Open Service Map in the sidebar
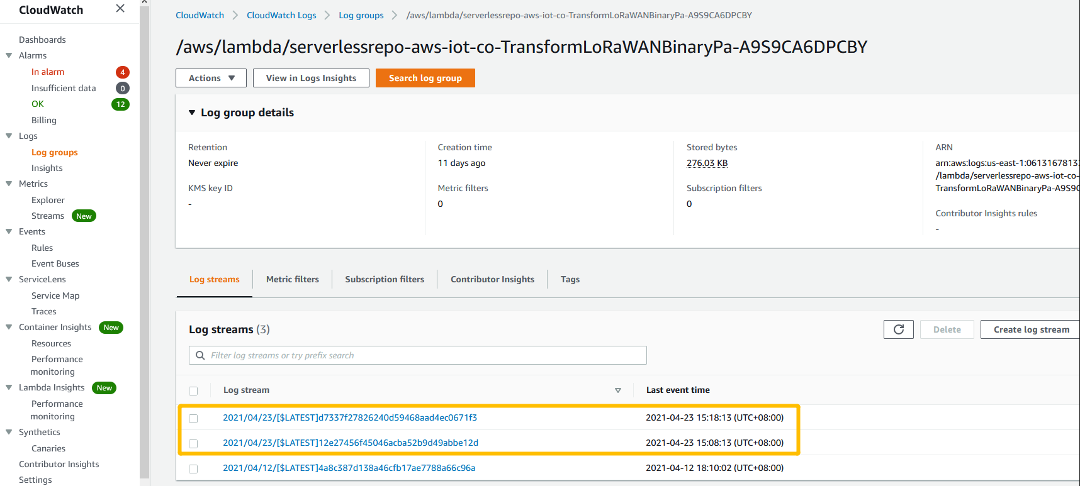 [55, 295]
